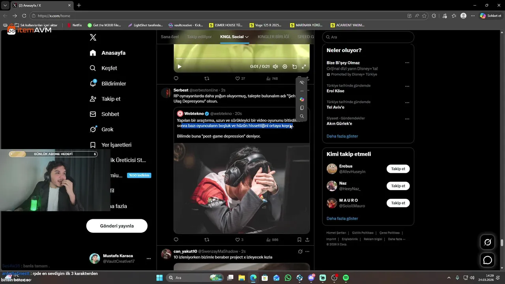
Task: Open Sohbet messages in the sidebar
Action: pos(105,114)
